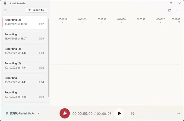Viewport: 184px width, 121px height.
Task: Click the microphone icon in bottom bar
Action: coord(7,113)
